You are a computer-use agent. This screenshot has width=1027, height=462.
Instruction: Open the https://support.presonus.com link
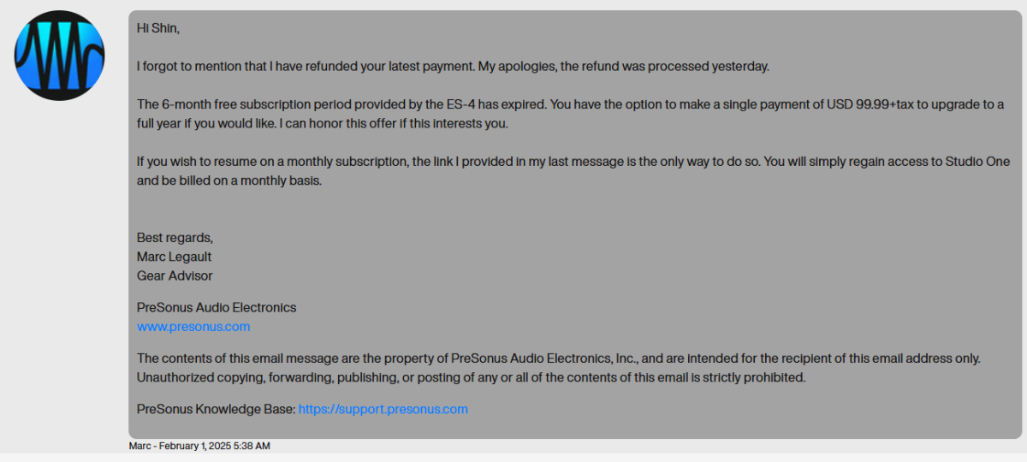383,409
